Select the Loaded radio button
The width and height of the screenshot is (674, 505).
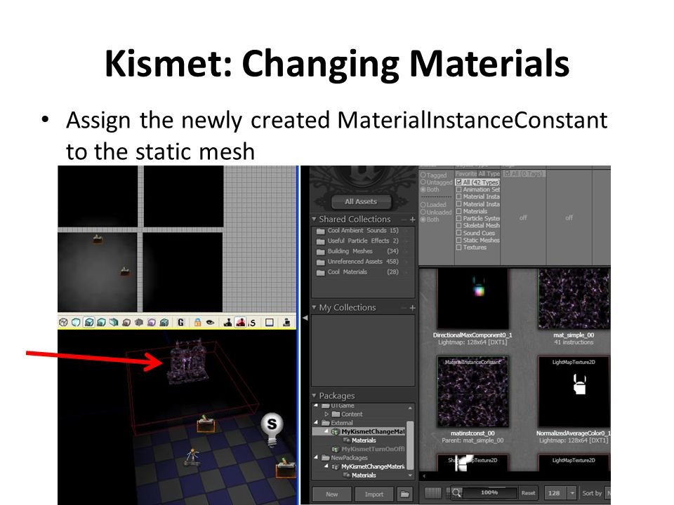pos(423,205)
